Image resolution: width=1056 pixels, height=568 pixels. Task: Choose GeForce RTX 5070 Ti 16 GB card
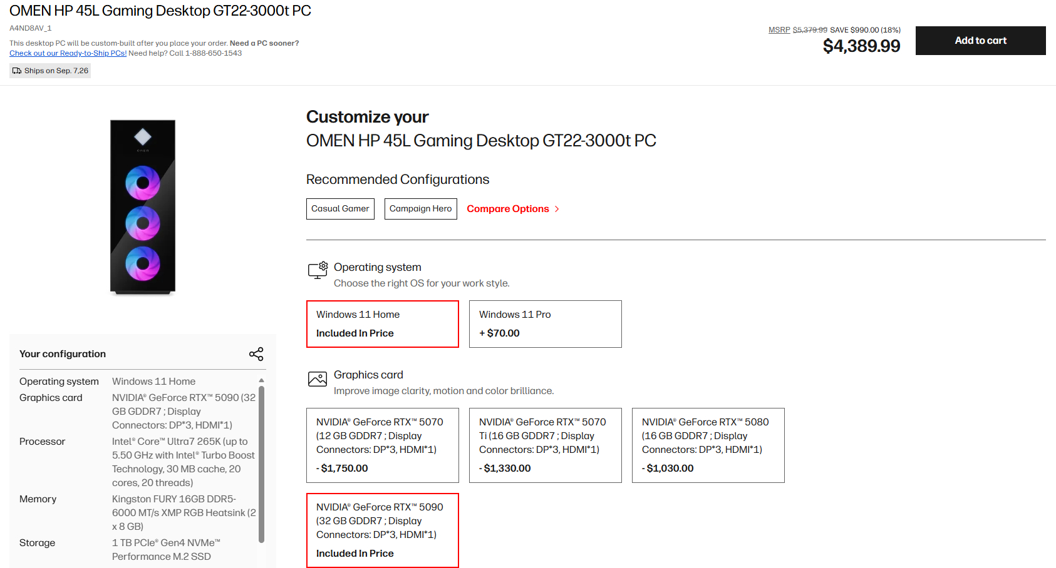(546, 445)
